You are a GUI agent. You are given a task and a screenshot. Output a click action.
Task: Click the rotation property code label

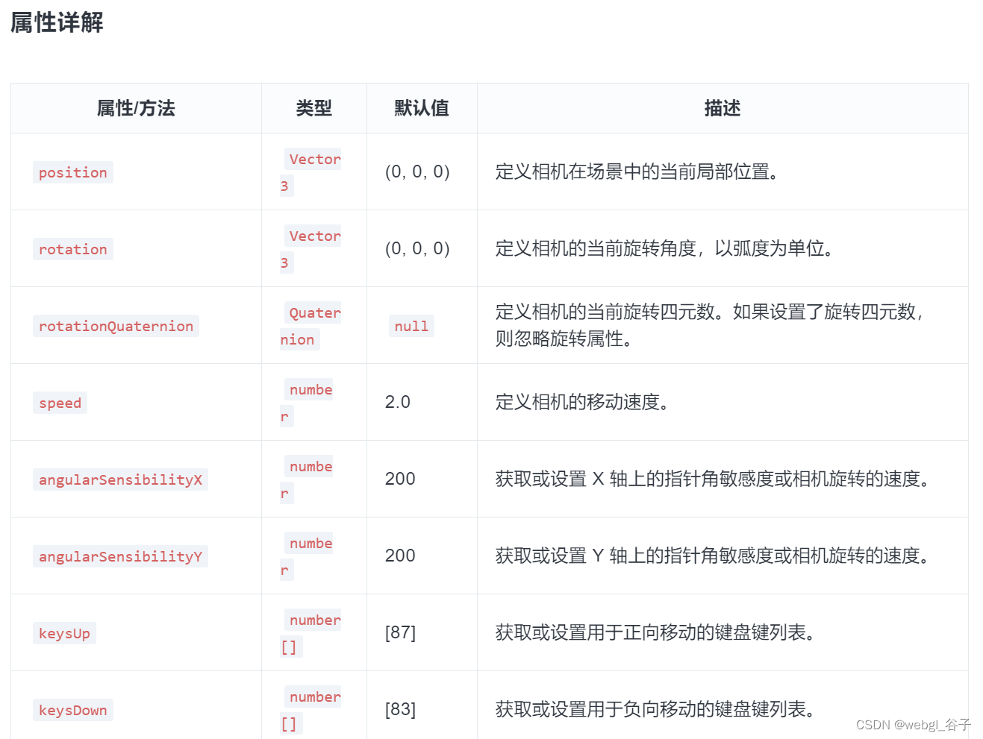coord(73,249)
